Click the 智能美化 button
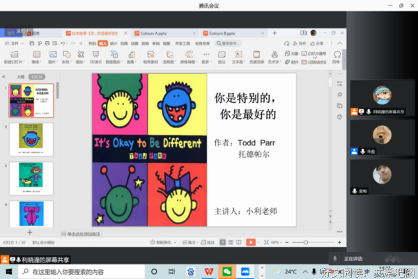This screenshot has width=418, height=279. tap(161, 242)
